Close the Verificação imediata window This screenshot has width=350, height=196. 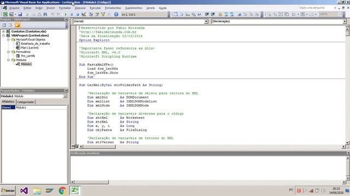tap(348, 153)
